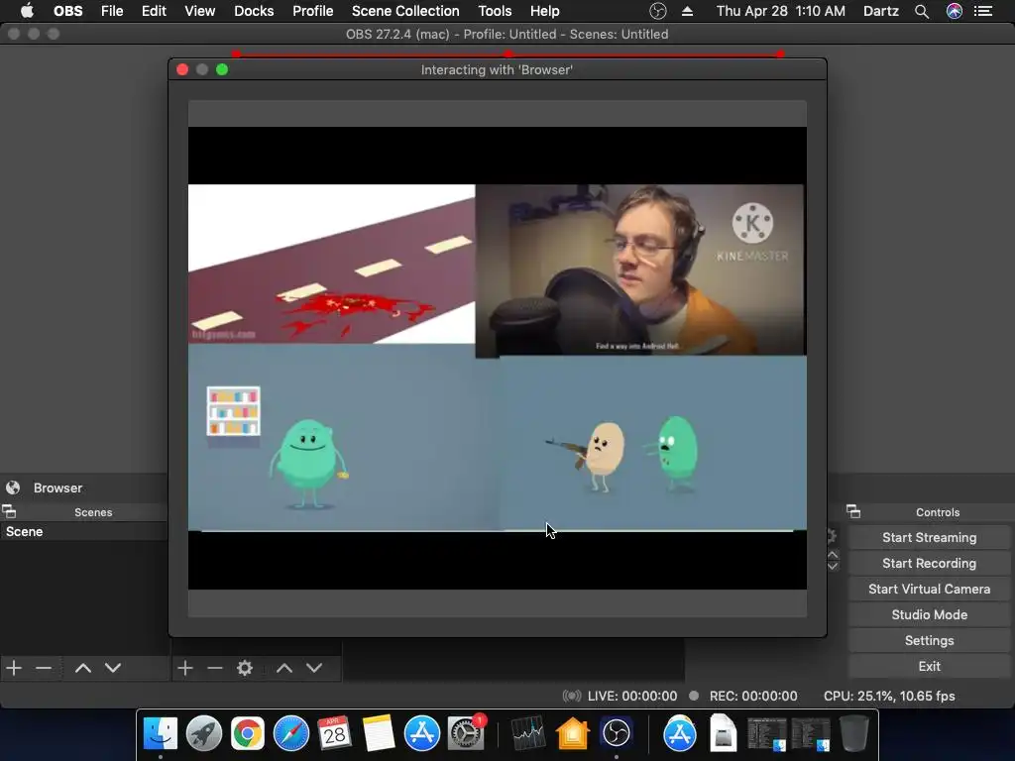
Task: Add a new source with the Sources plus button
Action: [185, 668]
